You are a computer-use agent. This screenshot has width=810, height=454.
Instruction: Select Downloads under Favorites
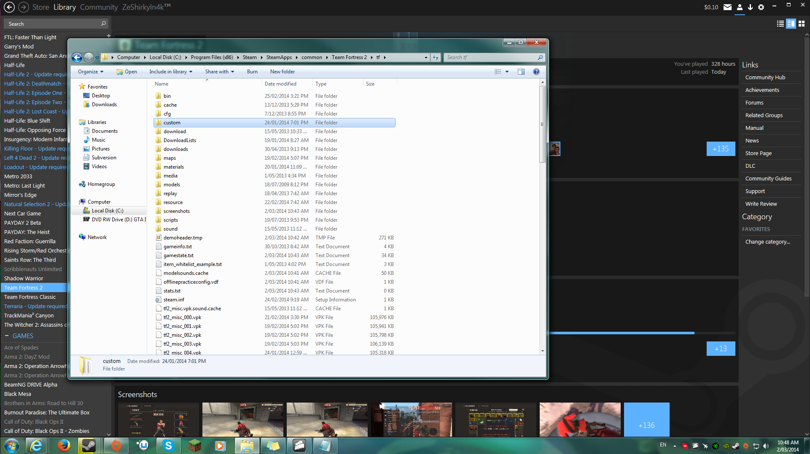pyautogui.click(x=104, y=105)
